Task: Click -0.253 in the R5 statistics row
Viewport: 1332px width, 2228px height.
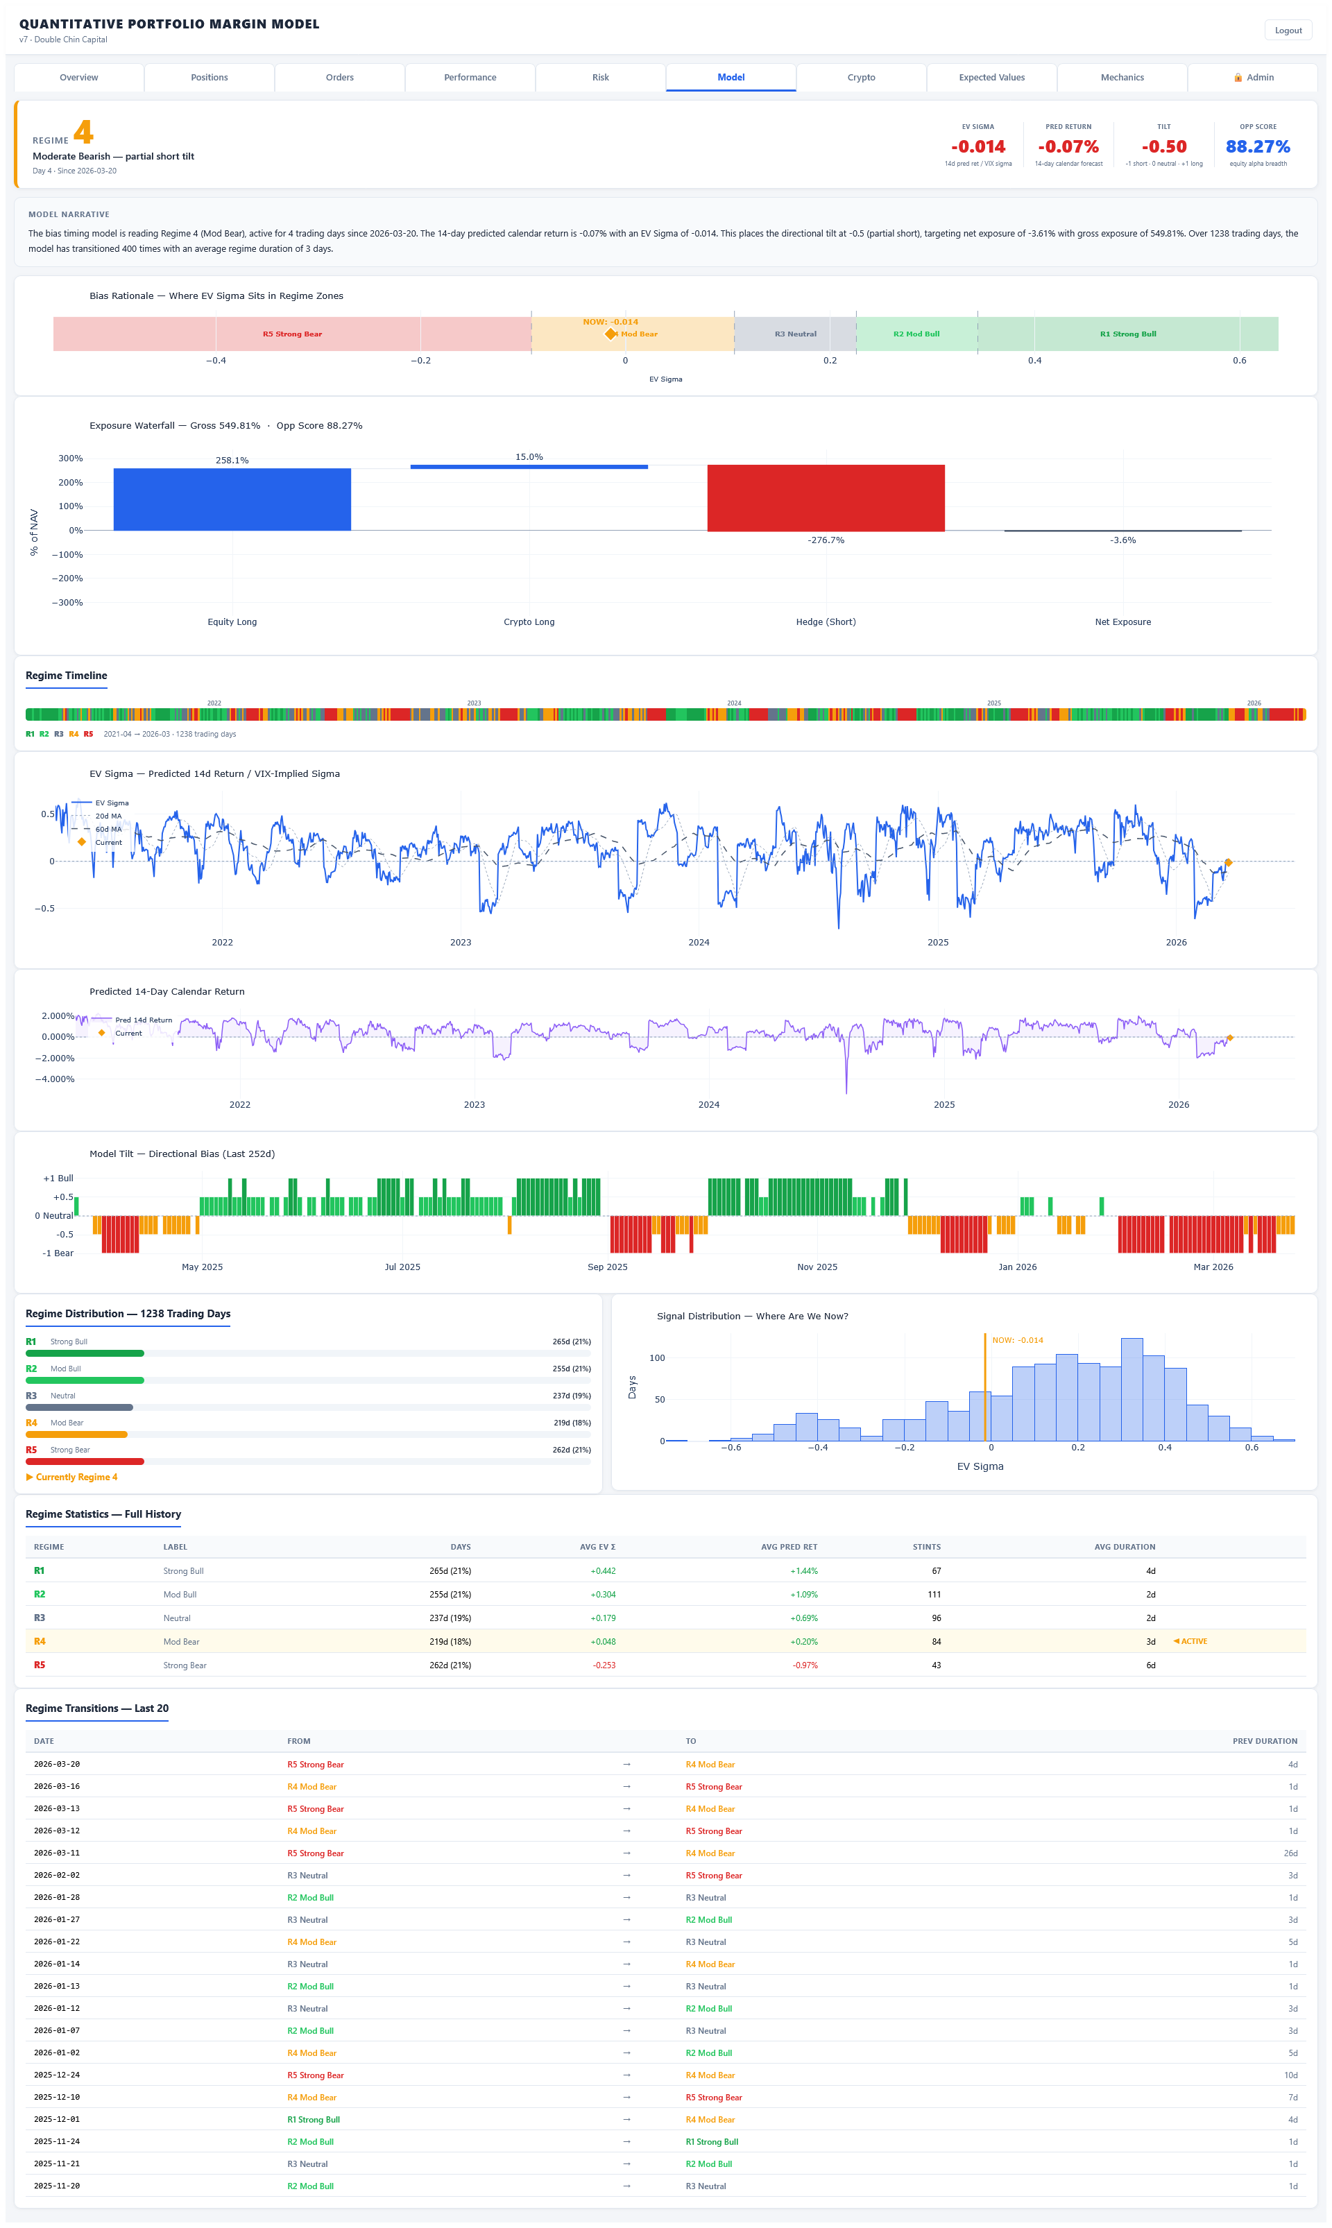Action: (x=604, y=1665)
